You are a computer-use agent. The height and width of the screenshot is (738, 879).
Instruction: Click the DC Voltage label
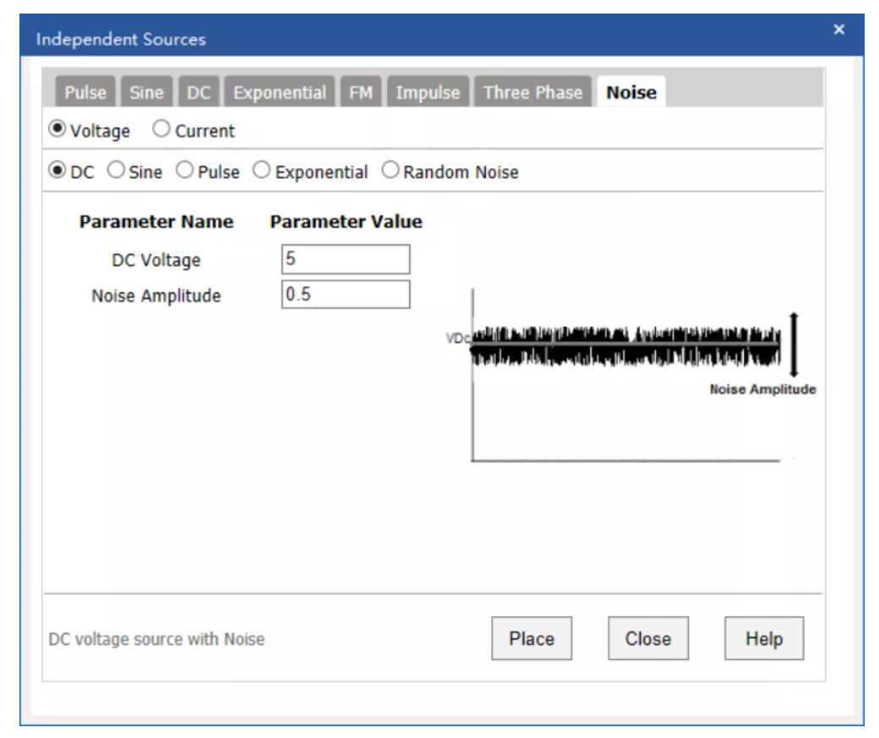(156, 260)
